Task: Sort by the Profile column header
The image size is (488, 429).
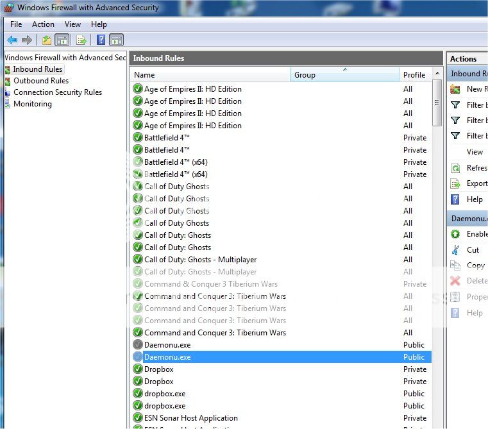Action: [416, 75]
